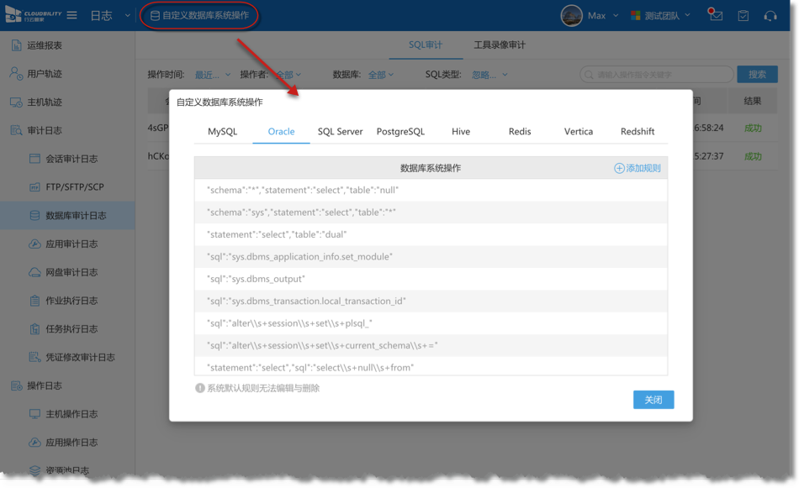Screen dimensions: 799x488
Task: Click the 添加规则 plus icon
Action: [x=619, y=168]
